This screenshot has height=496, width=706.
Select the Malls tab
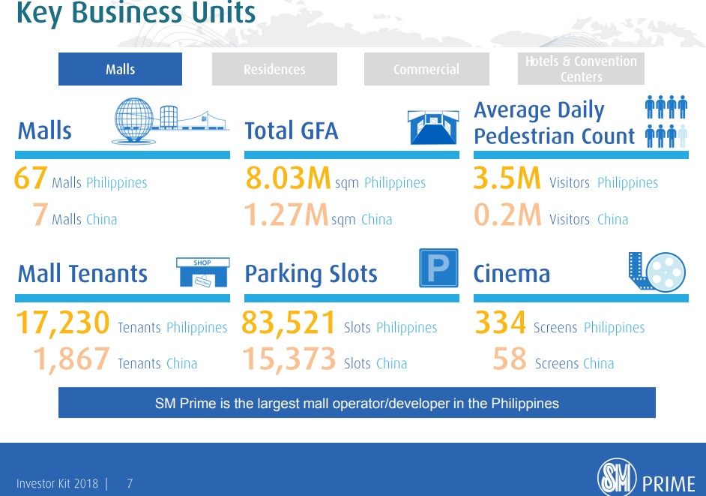pos(120,69)
